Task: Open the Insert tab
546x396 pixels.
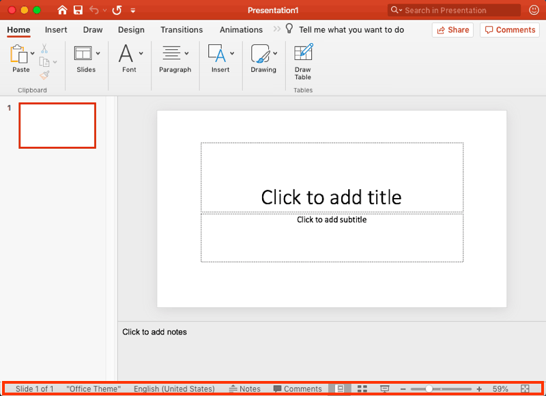Action: pos(56,30)
